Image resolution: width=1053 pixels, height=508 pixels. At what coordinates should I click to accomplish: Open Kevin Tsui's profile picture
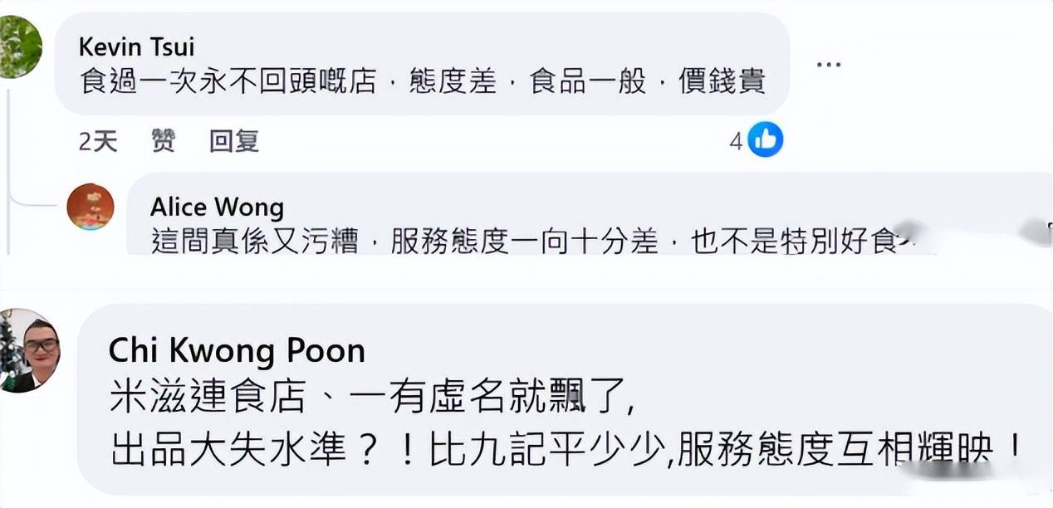point(18,46)
